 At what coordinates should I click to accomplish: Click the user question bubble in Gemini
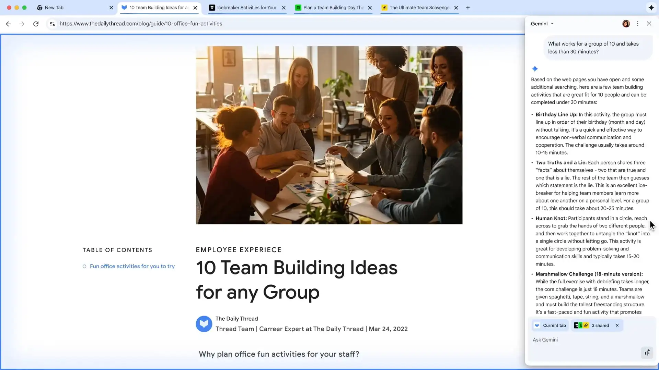pos(598,48)
